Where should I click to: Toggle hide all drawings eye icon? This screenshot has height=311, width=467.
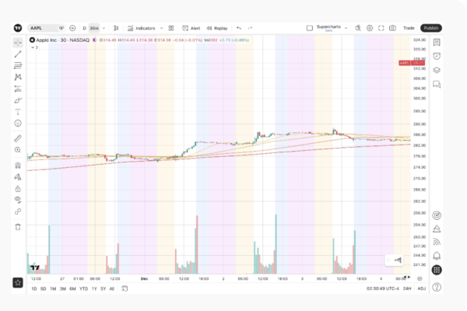pos(18,200)
